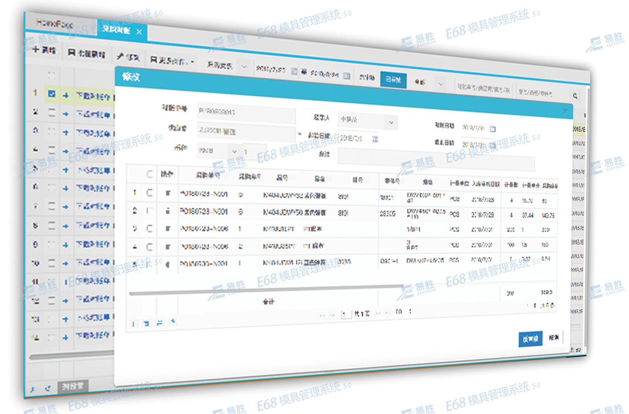Open the first toolbar date calendar icon

[294, 71]
